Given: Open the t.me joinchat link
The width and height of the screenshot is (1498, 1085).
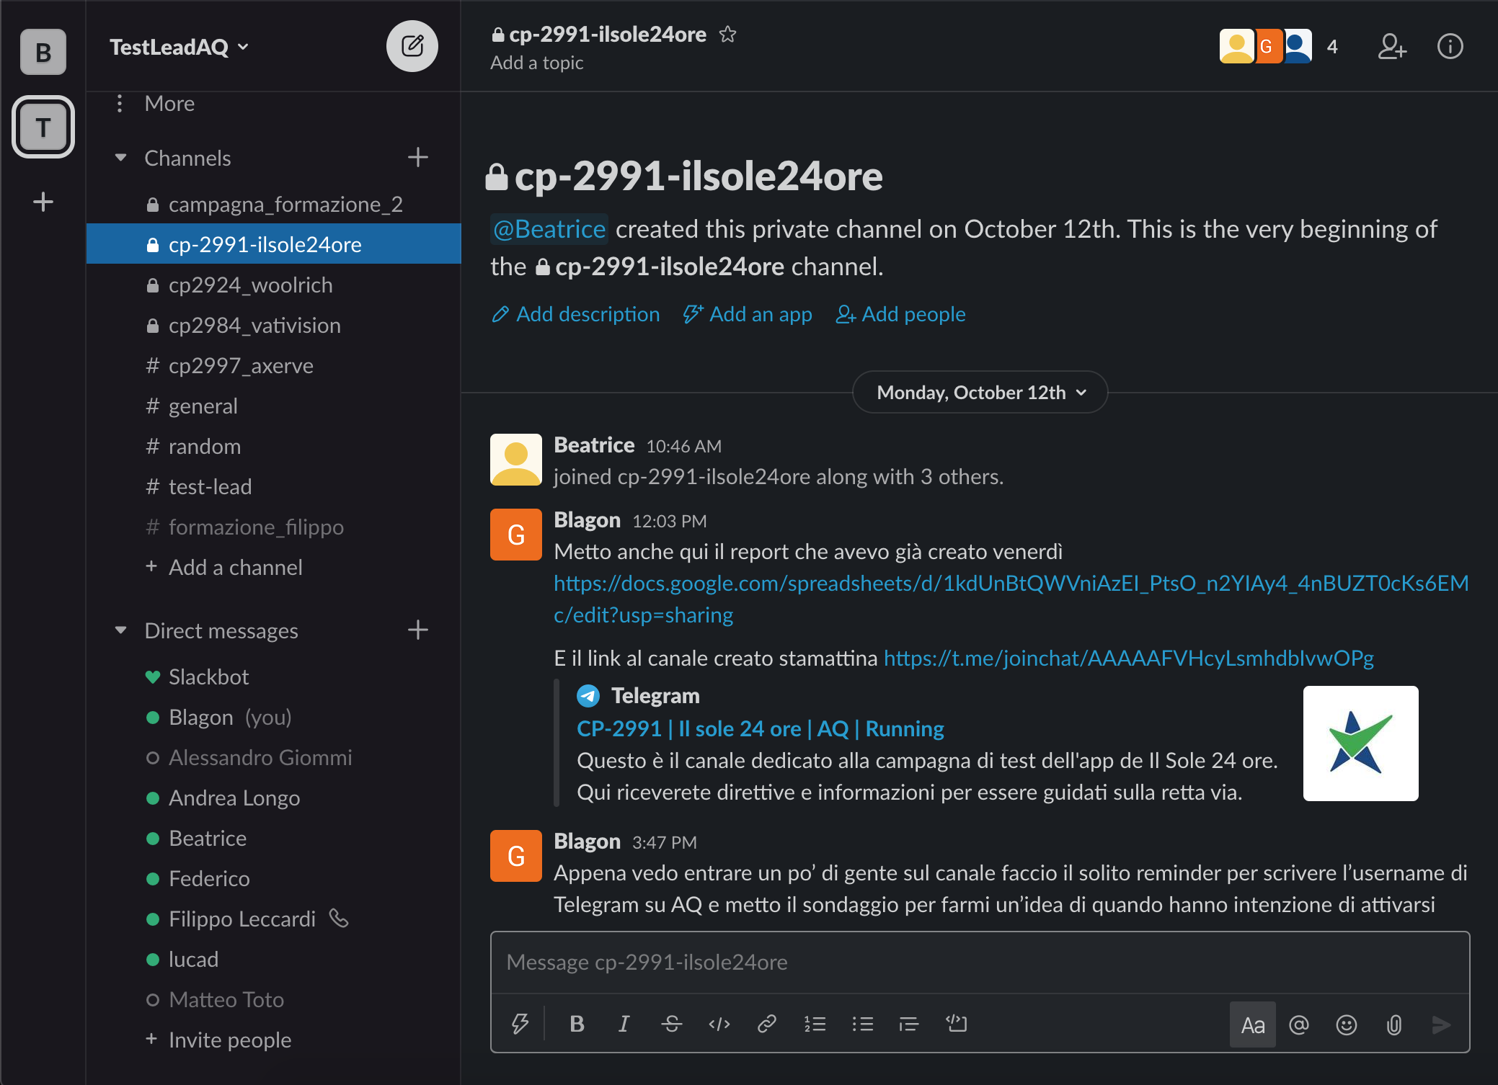Looking at the screenshot, I should tap(1129, 658).
